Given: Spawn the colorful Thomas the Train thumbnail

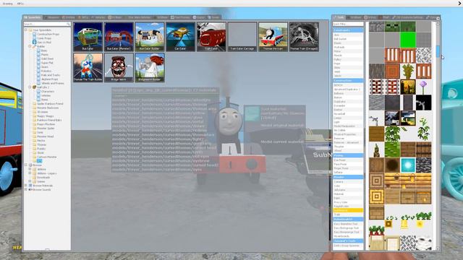Looking at the screenshot, I should click(273, 37).
